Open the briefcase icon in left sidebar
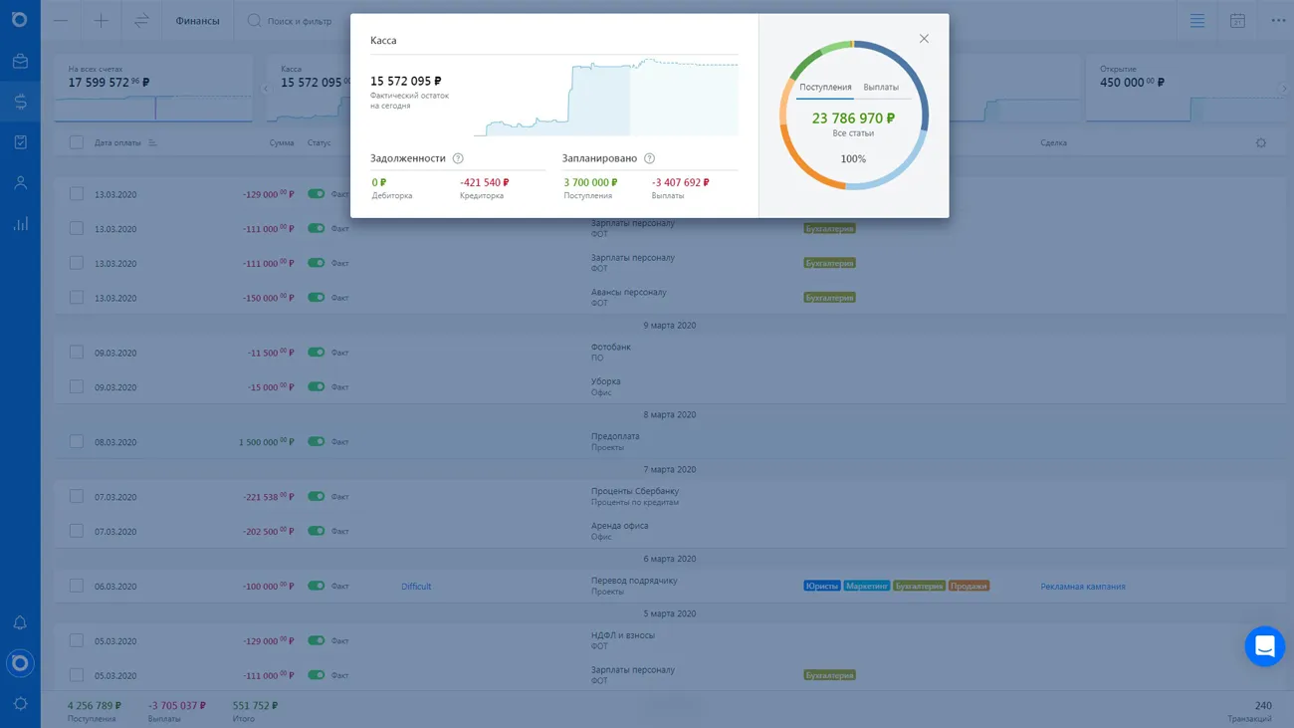 (20, 62)
